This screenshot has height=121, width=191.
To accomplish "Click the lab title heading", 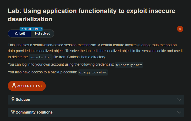I will [91, 15].
